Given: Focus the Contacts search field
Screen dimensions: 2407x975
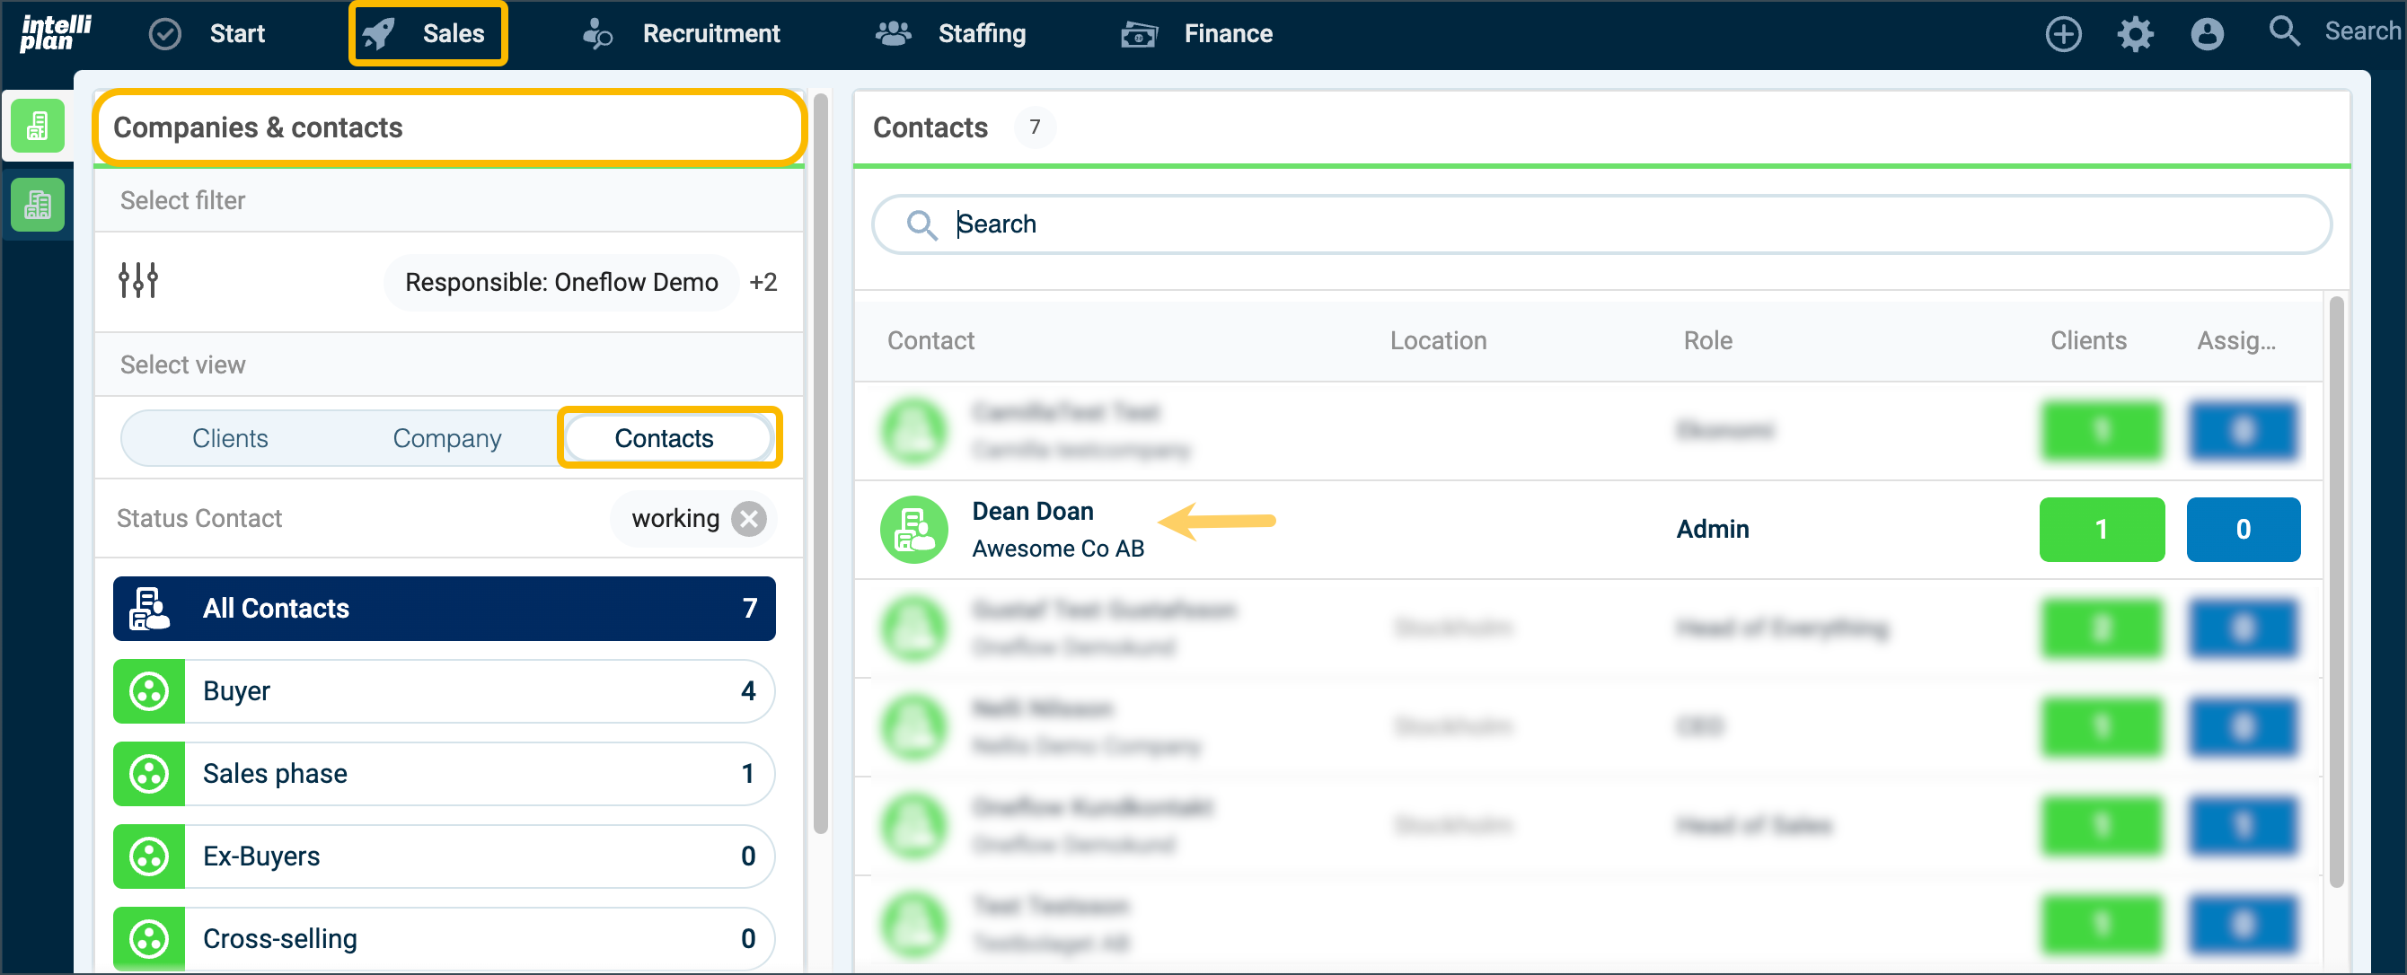Looking at the screenshot, I should coord(1601,224).
